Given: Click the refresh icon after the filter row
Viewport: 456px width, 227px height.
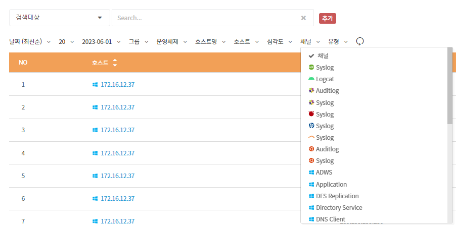Looking at the screenshot, I should tap(360, 41).
